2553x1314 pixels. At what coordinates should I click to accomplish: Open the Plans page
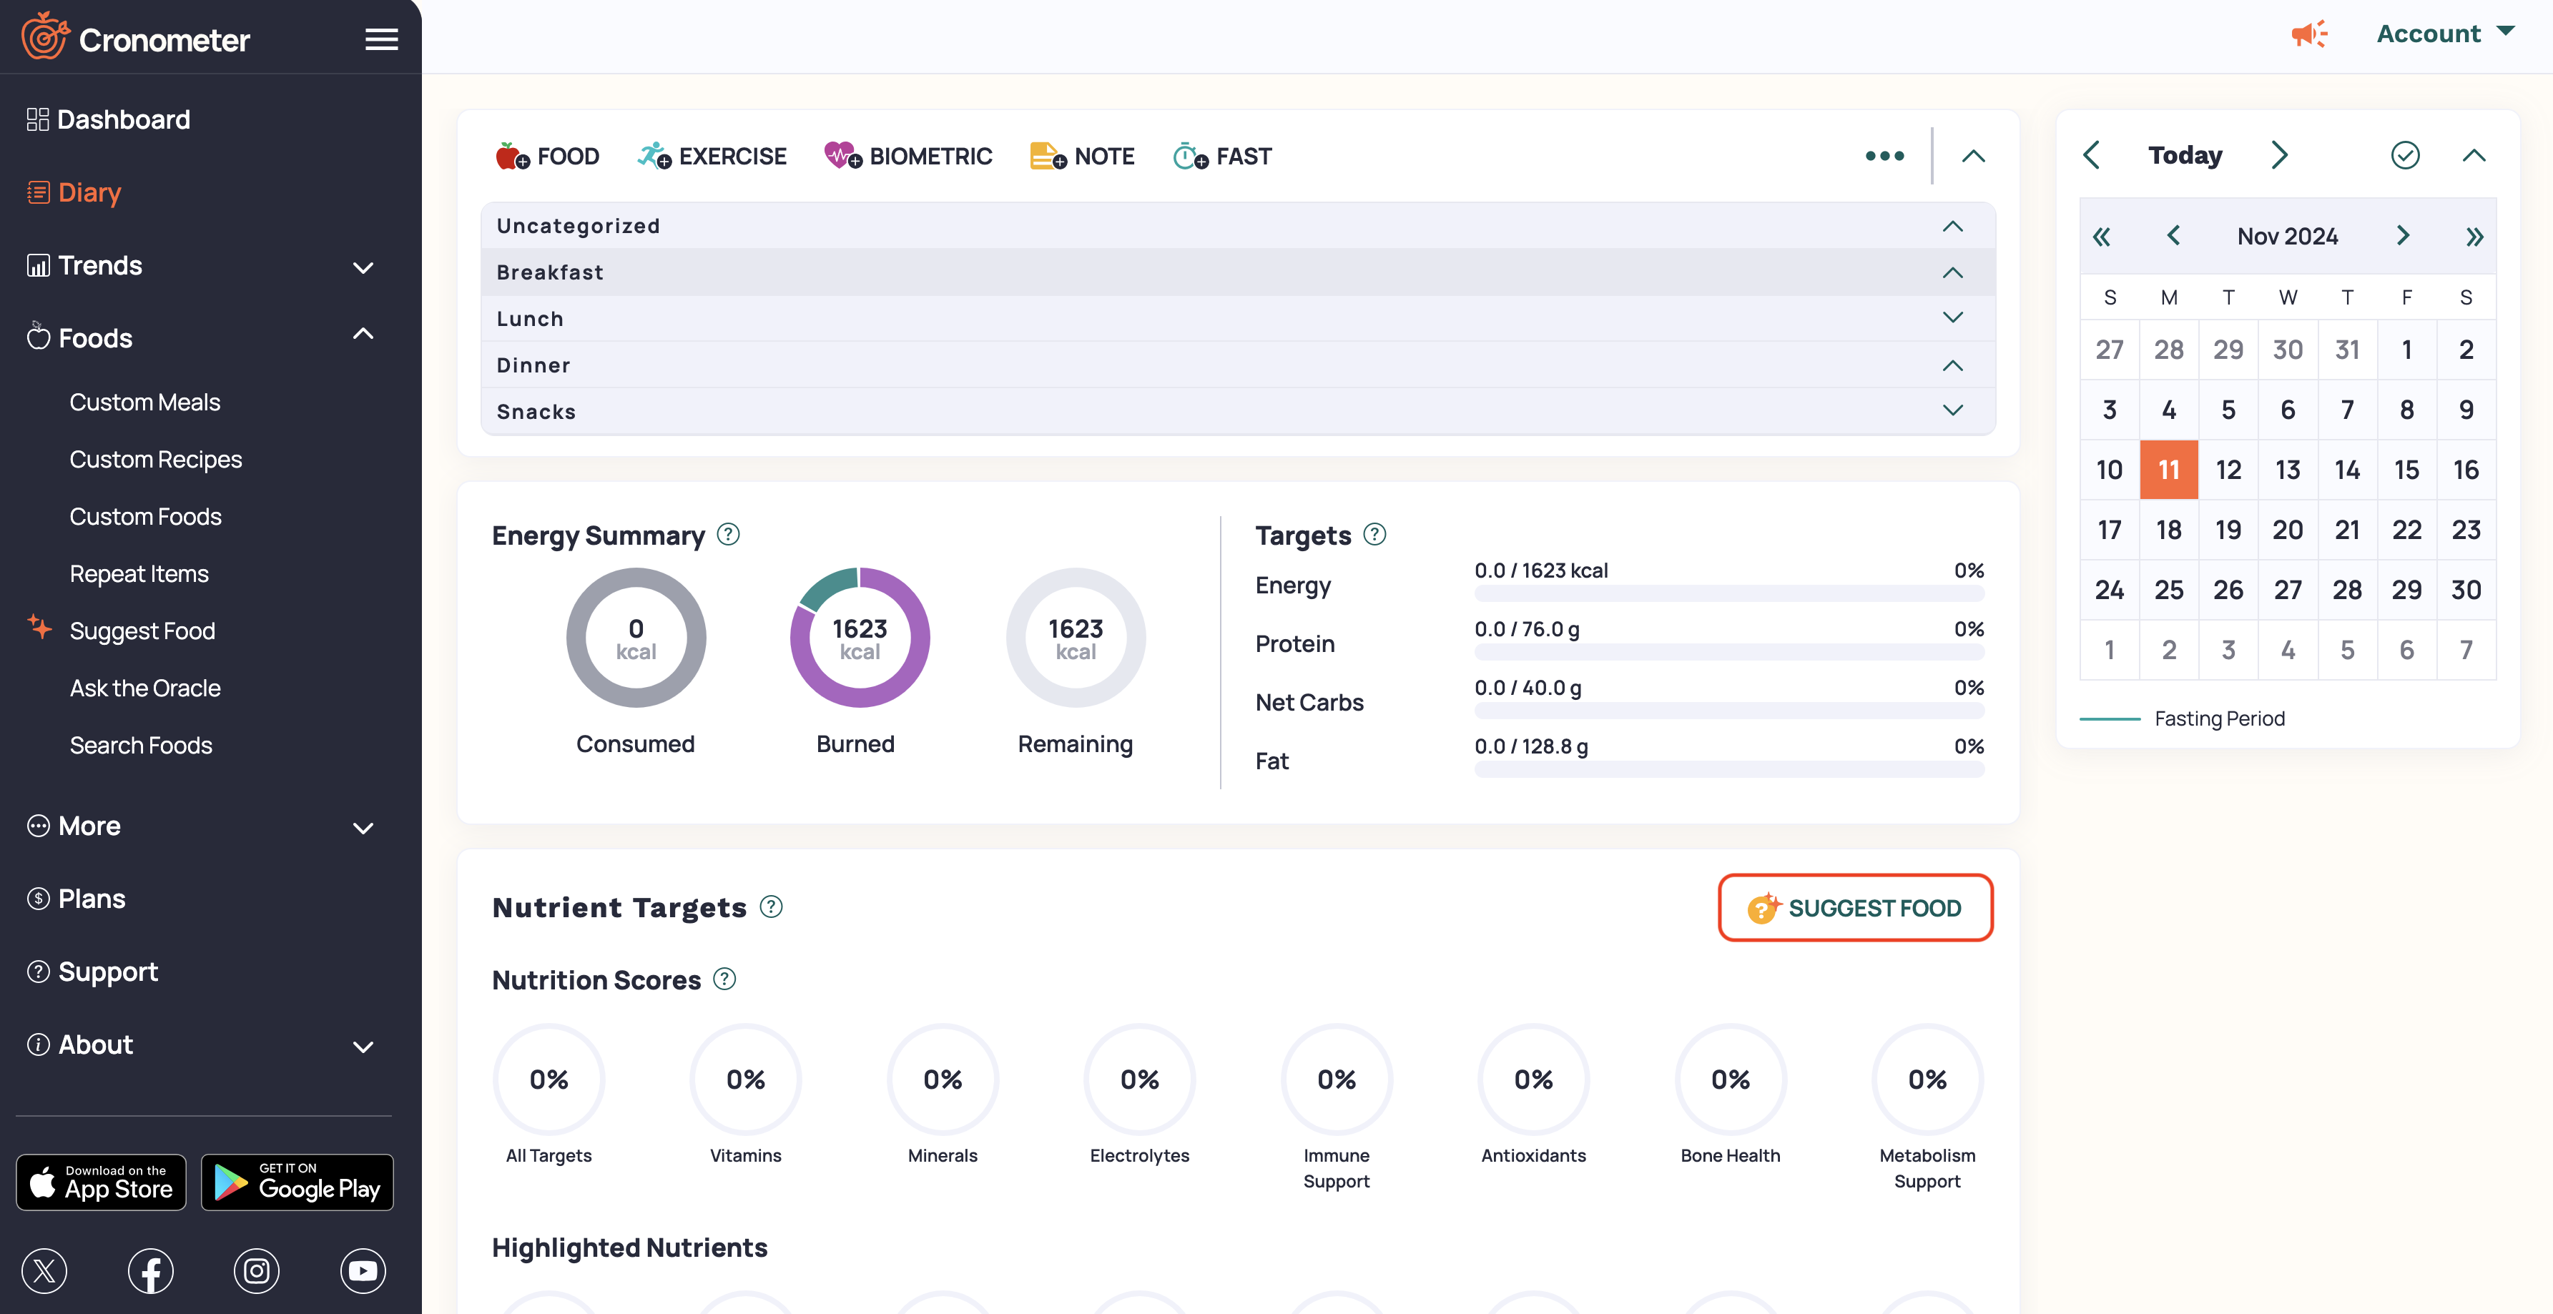coord(77,899)
